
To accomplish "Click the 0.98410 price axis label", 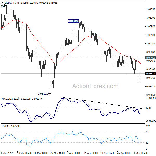I will 151,86.
